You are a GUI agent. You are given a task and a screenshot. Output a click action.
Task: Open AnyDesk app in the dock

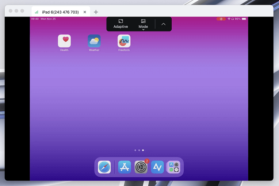click(x=157, y=167)
